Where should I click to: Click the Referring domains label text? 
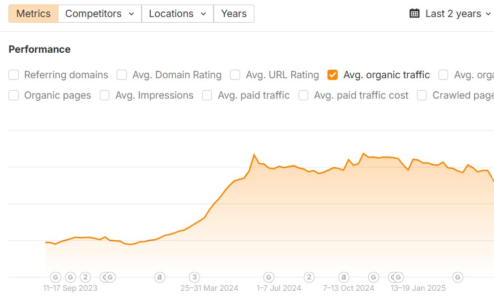pos(66,75)
